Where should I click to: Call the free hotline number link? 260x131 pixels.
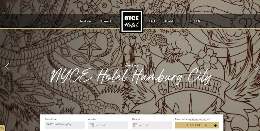[200, 119]
